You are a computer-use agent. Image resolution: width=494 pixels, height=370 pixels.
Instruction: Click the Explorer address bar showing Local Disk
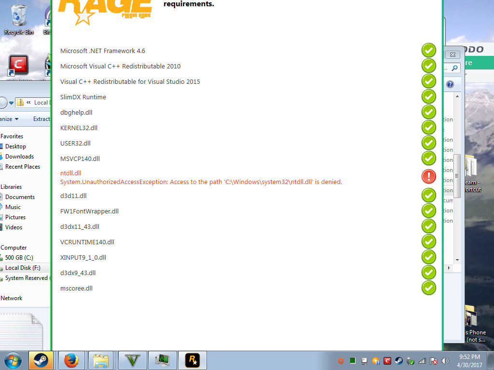[x=33, y=103]
